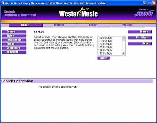This screenshot has height=123, width=157.
Task: Clear the style selection
Action: (104, 58)
